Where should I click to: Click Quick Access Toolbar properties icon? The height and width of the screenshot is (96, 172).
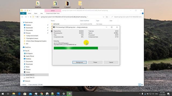(x=25, y=10)
